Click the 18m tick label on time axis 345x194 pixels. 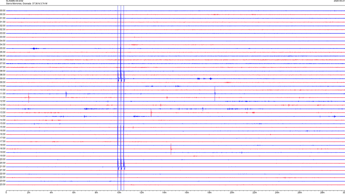click(x=210, y=193)
